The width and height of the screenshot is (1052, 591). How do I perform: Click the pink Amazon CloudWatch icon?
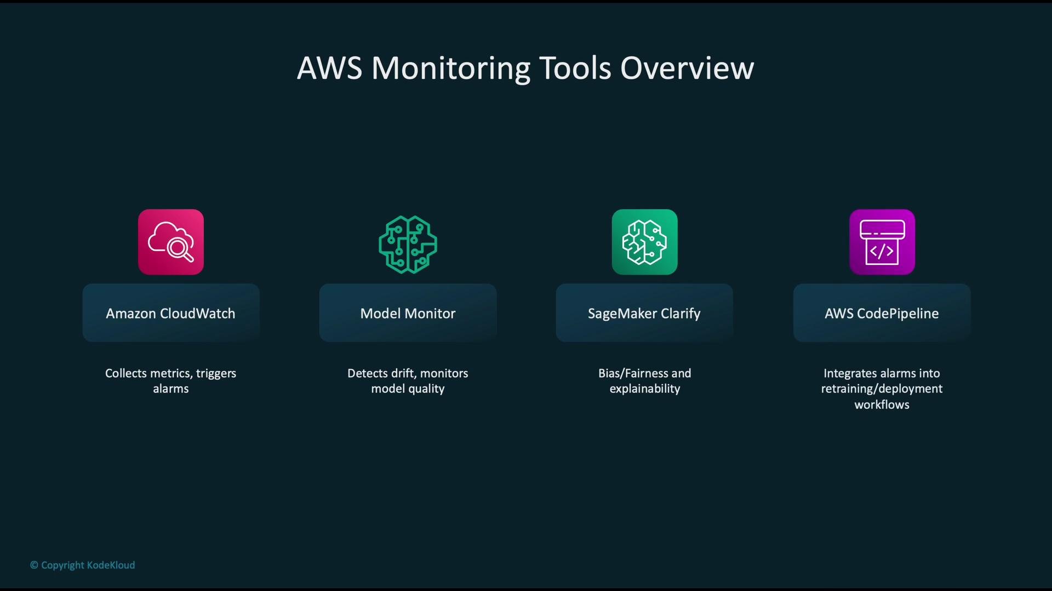[x=171, y=242]
